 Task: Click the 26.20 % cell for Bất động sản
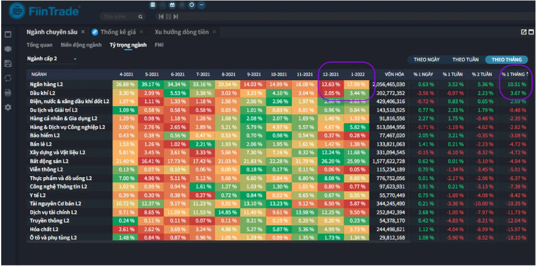(x=331, y=161)
